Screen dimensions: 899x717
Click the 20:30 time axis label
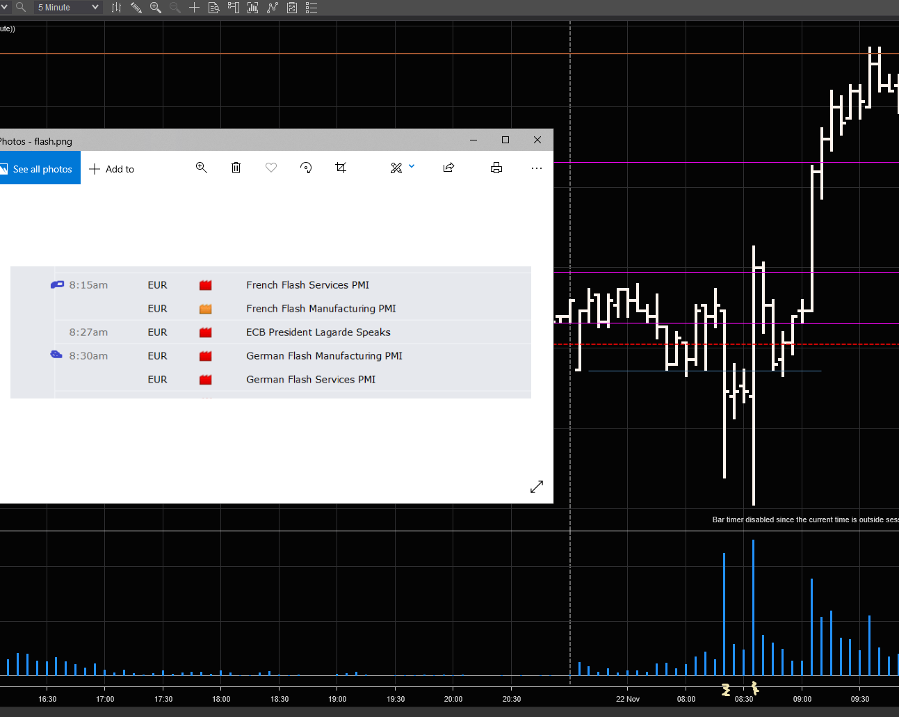[x=512, y=699]
